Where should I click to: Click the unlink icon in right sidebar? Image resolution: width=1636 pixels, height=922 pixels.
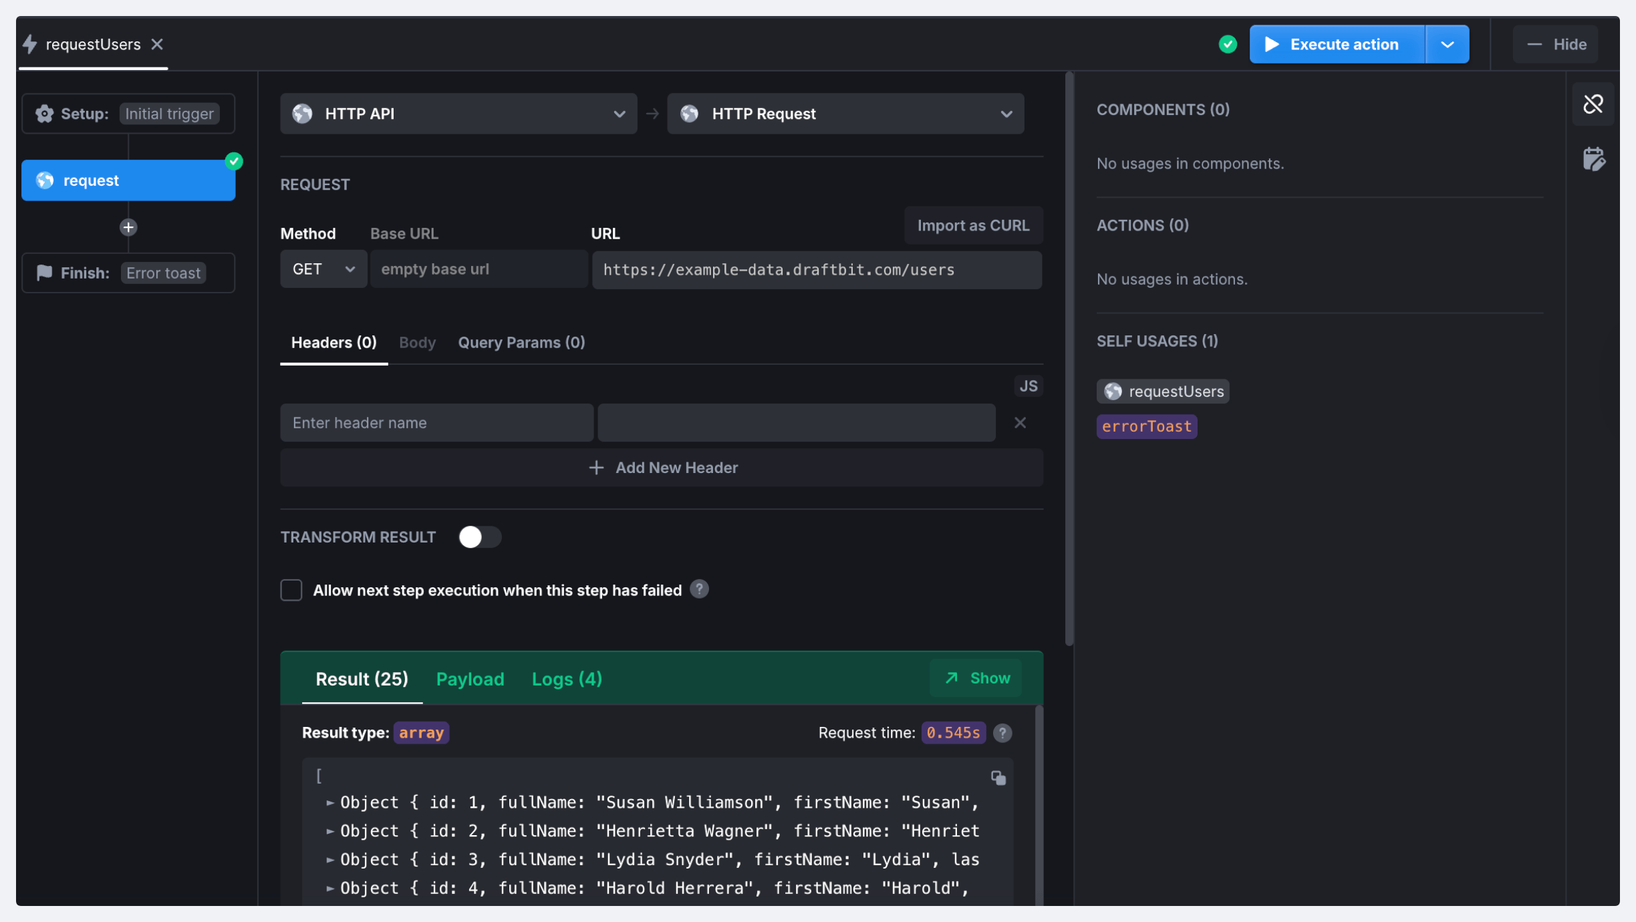(1593, 104)
